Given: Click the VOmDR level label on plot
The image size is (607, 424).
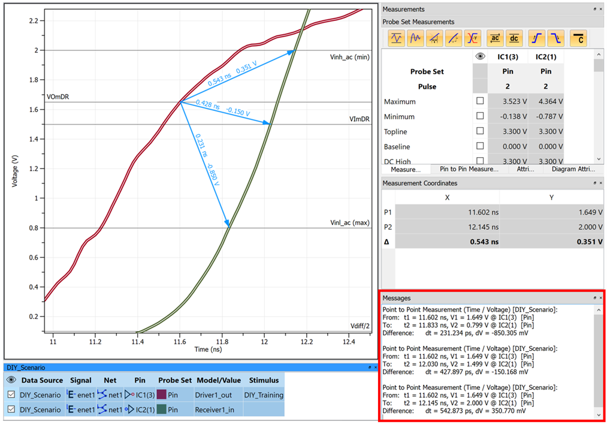Looking at the screenshot, I should click(x=58, y=97).
